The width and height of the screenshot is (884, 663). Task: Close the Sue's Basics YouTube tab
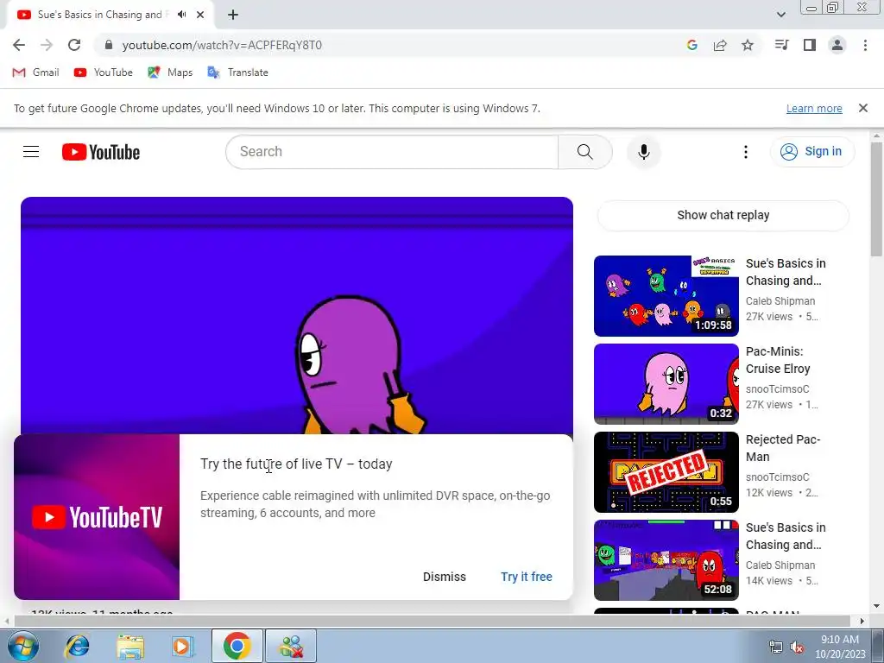pos(200,15)
